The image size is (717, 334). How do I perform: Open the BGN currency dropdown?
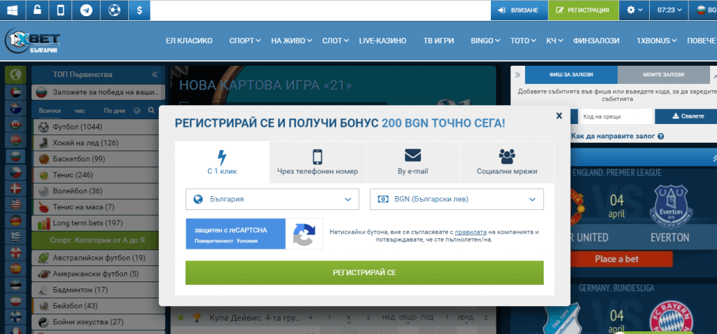click(456, 199)
